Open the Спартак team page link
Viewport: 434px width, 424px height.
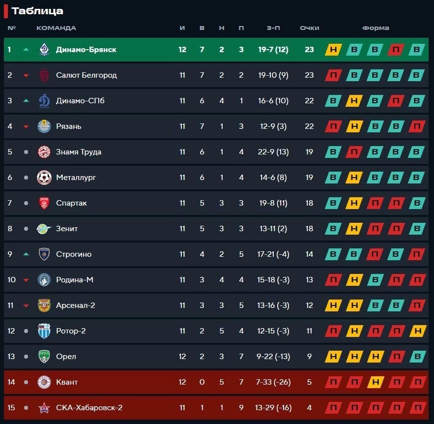[71, 203]
